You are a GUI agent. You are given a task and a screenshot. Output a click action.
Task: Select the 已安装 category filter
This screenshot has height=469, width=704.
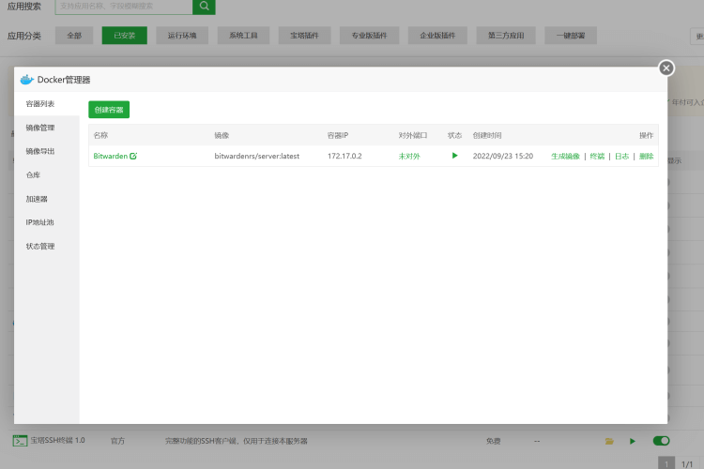coord(124,36)
